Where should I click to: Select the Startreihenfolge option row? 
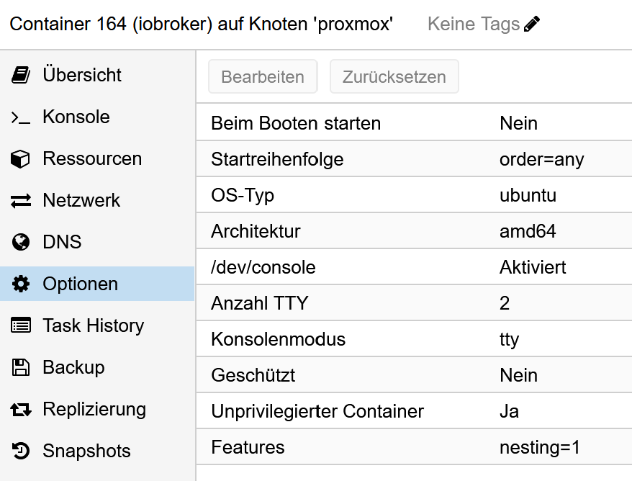414,159
